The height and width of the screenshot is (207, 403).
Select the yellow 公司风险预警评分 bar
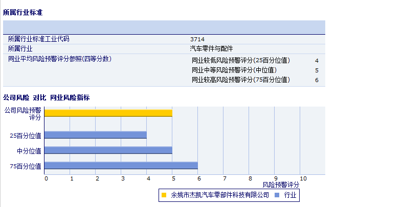108,113
